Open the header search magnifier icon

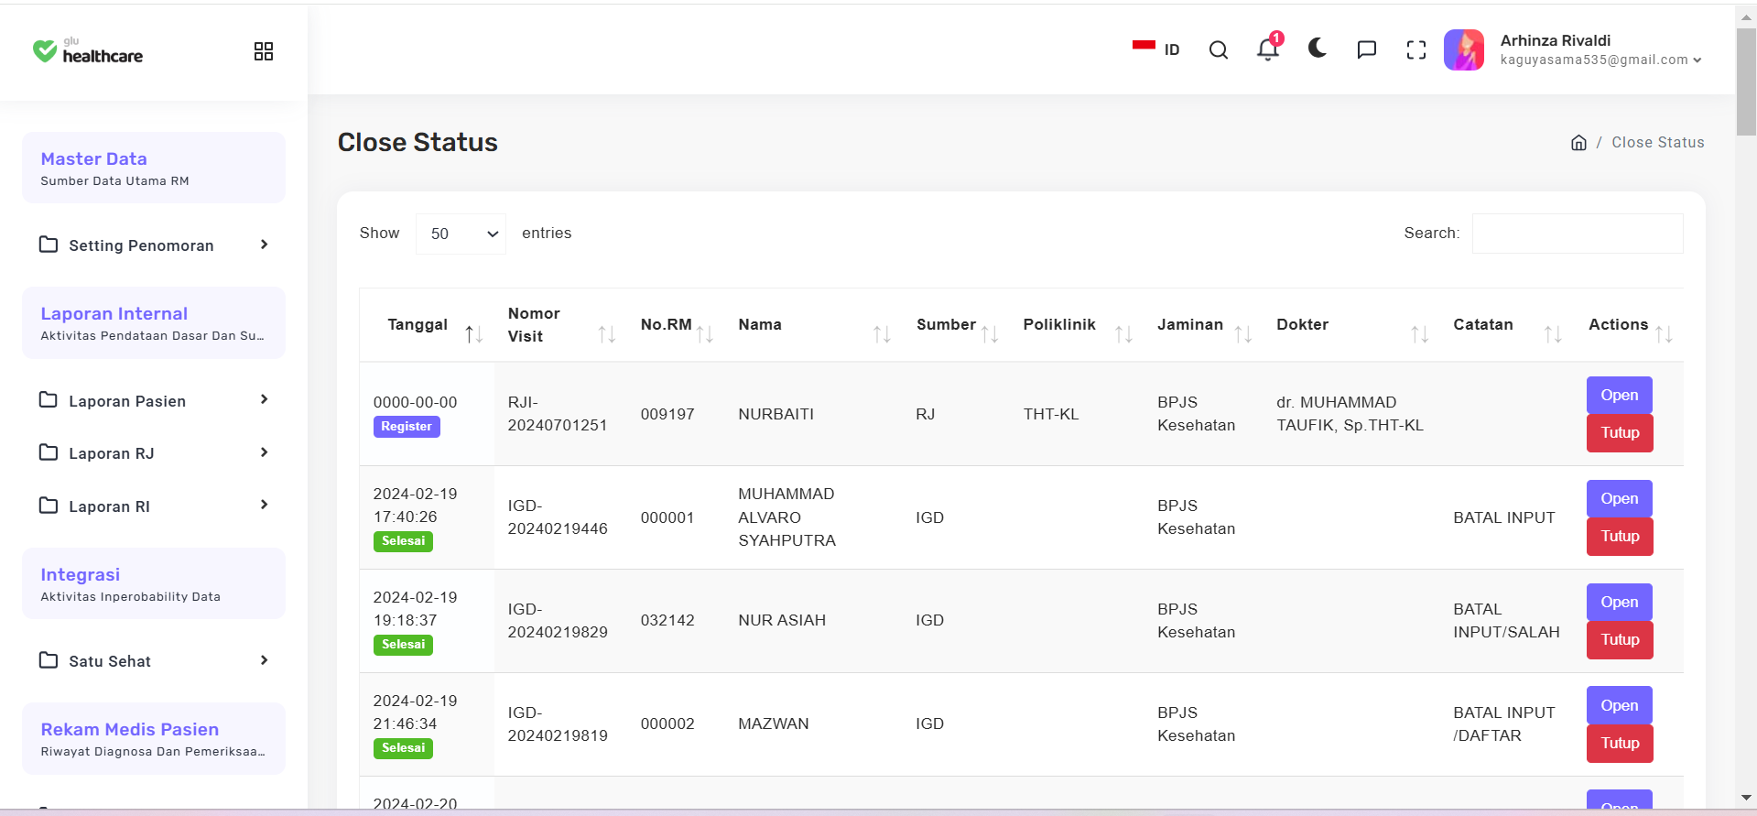[x=1219, y=50]
